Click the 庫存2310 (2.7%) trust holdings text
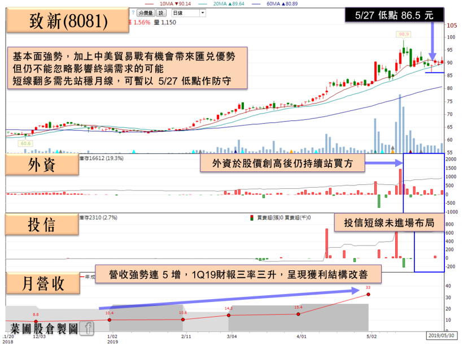The image size is (463, 345). point(98,218)
